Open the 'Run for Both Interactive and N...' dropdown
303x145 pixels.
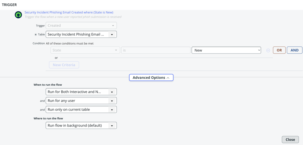click(81, 92)
